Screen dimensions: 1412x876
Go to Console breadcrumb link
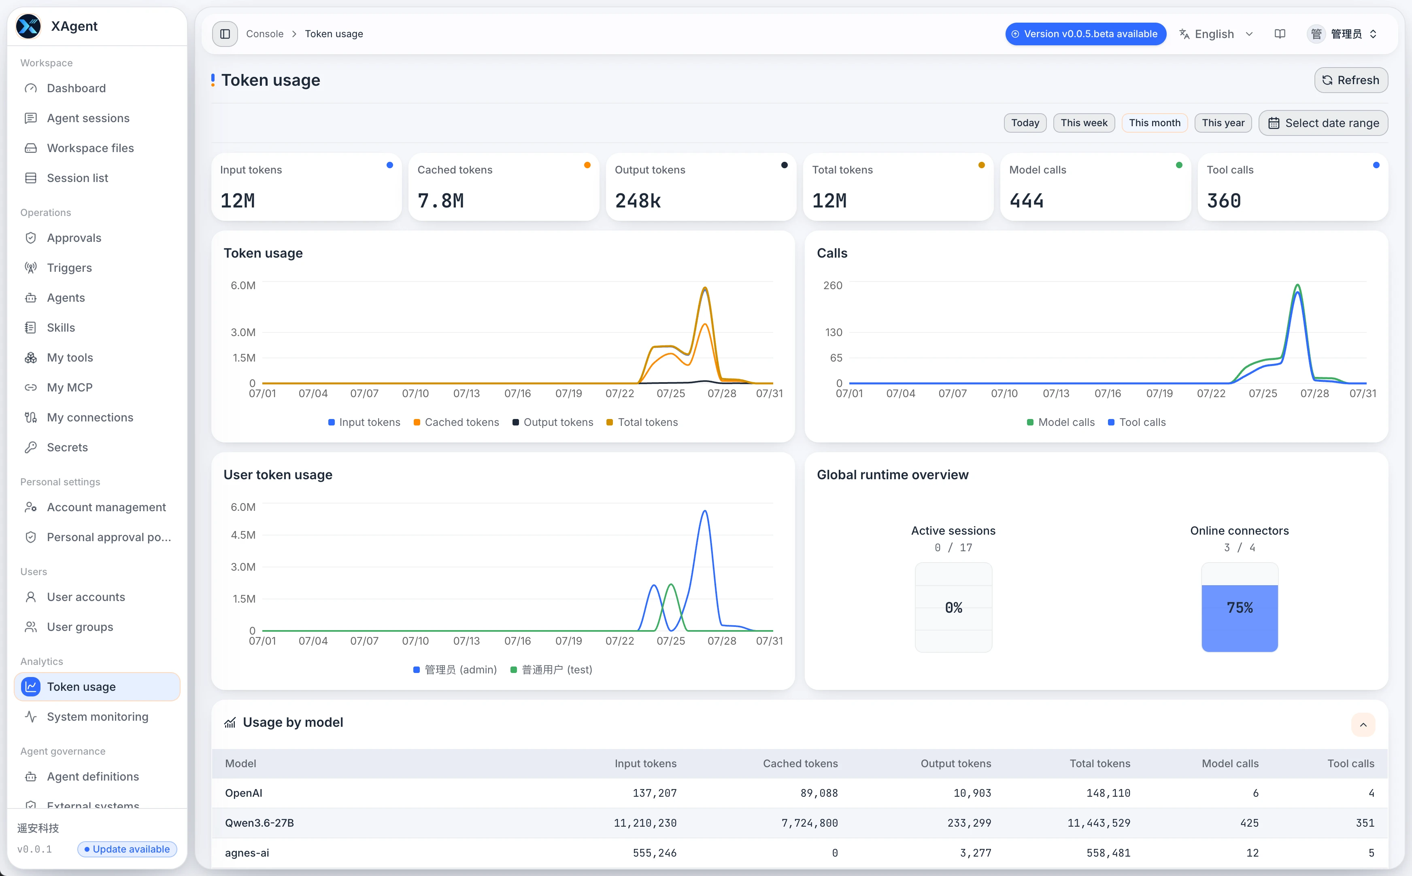pyautogui.click(x=264, y=34)
